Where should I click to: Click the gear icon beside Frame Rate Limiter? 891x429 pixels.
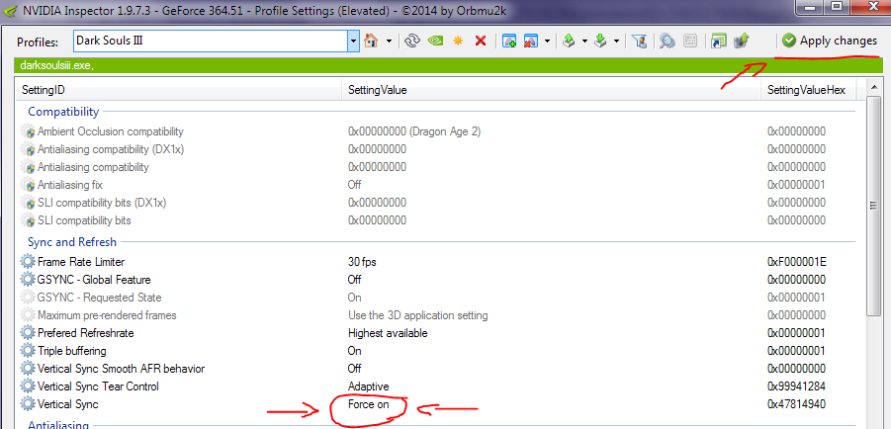[x=28, y=262]
